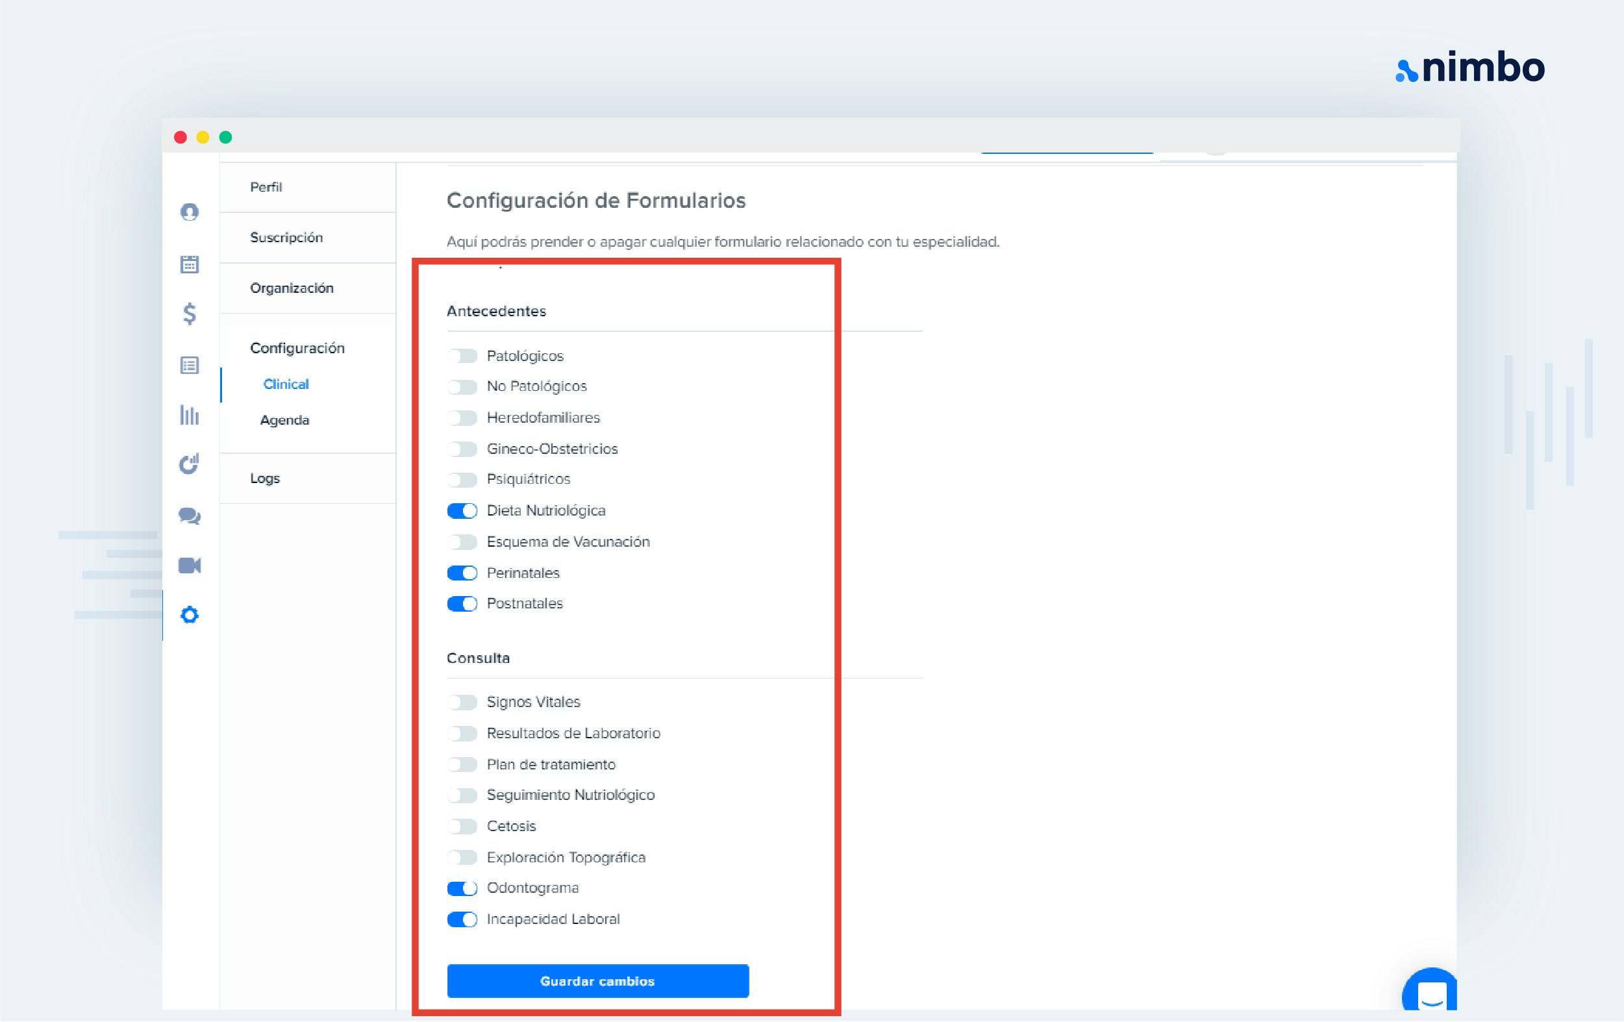Go to Suscripción section

point(286,238)
